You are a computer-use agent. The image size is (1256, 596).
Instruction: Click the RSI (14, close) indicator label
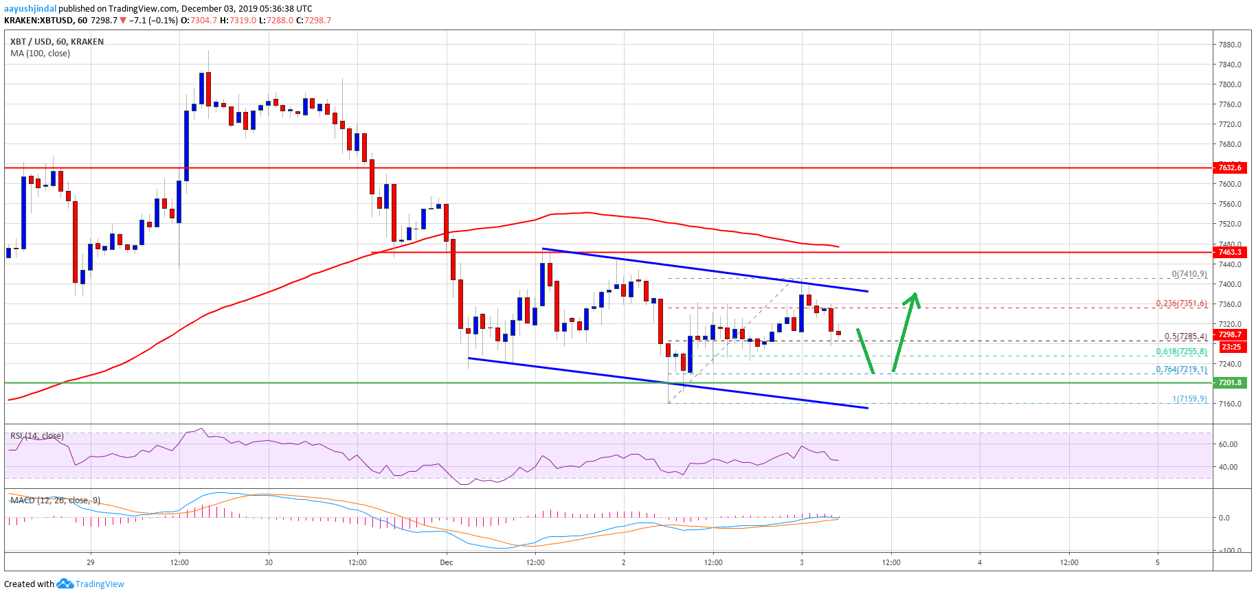(x=37, y=436)
